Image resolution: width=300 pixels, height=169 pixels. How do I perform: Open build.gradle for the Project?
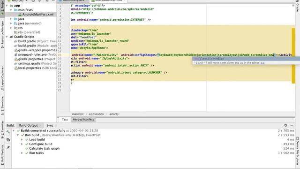coord(37,41)
